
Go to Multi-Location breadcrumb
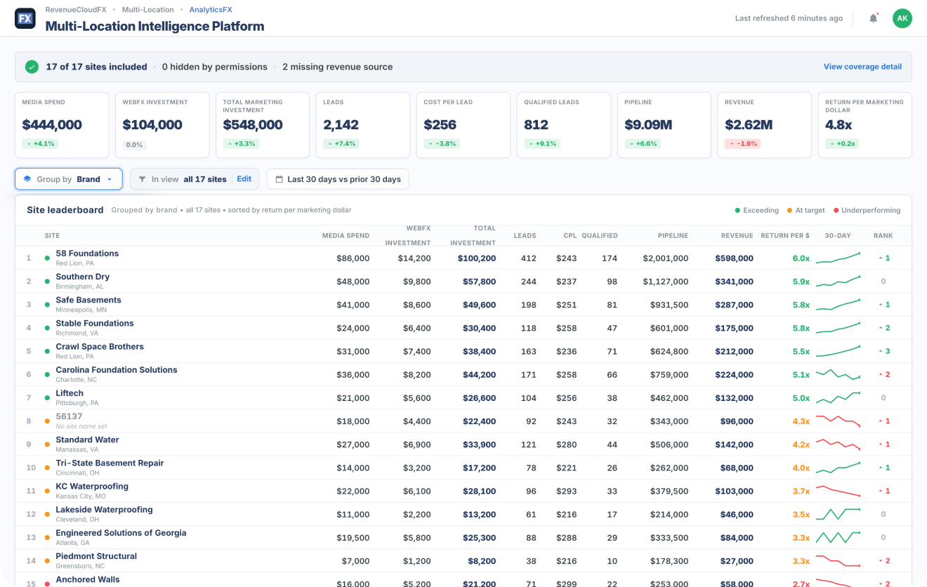[147, 10]
